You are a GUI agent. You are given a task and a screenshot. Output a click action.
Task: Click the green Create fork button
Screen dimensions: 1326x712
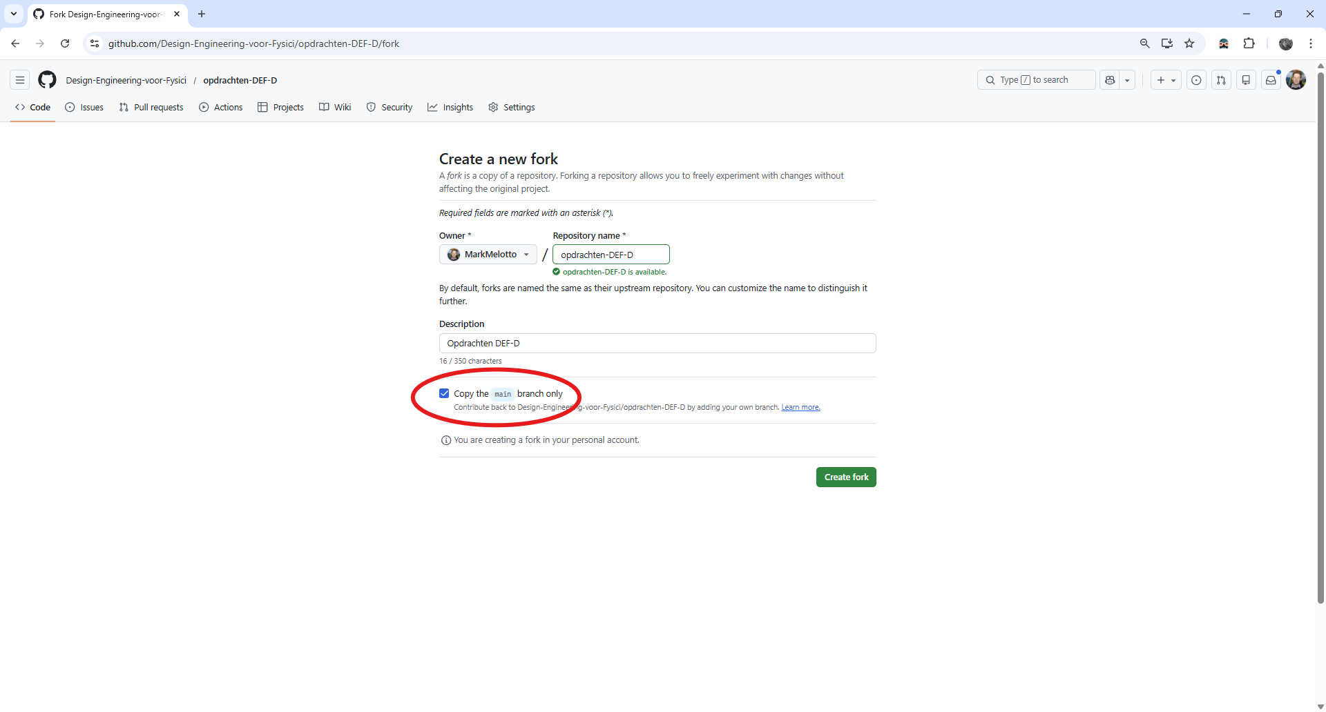click(x=846, y=477)
